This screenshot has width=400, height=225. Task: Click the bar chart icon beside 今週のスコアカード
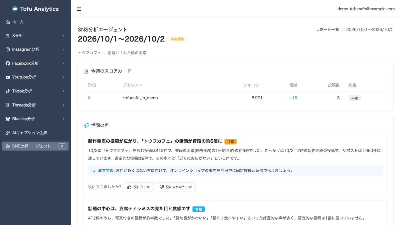(x=86, y=71)
